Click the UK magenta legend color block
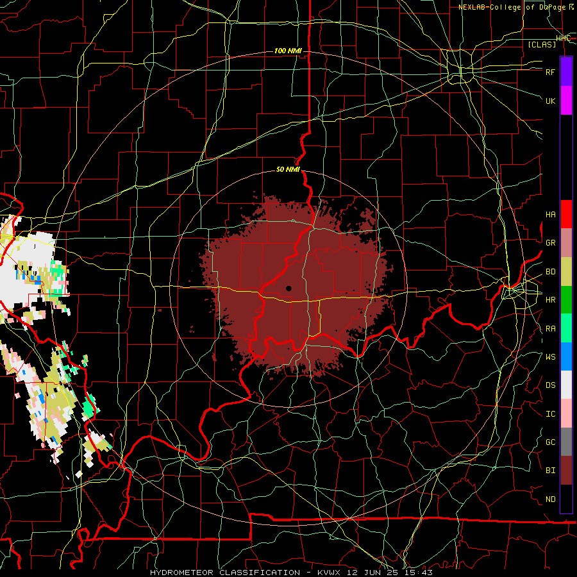 [x=566, y=100]
